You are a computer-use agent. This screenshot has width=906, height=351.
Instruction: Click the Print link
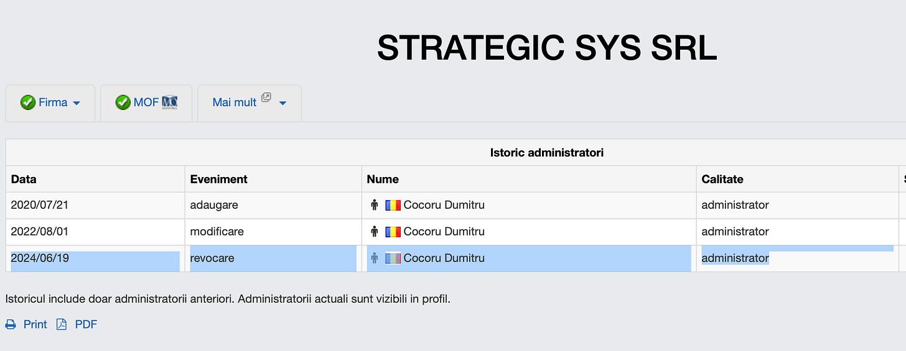(35, 324)
